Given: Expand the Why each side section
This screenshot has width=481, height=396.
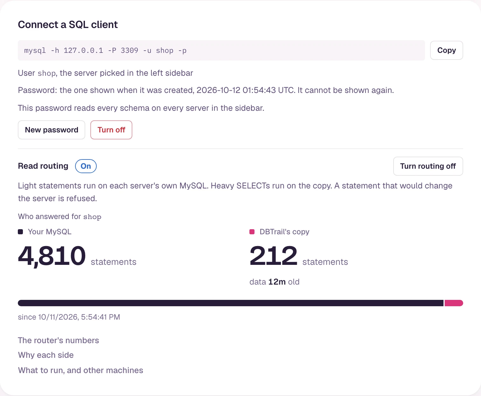Looking at the screenshot, I should 46,355.
